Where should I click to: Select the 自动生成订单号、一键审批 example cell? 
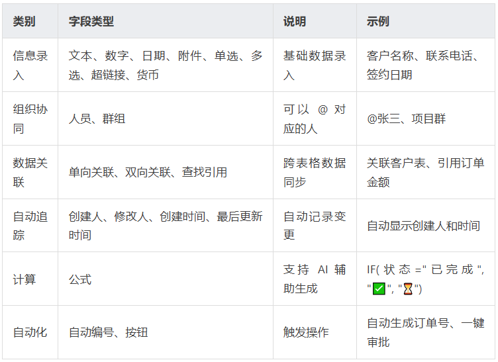point(426,332)
